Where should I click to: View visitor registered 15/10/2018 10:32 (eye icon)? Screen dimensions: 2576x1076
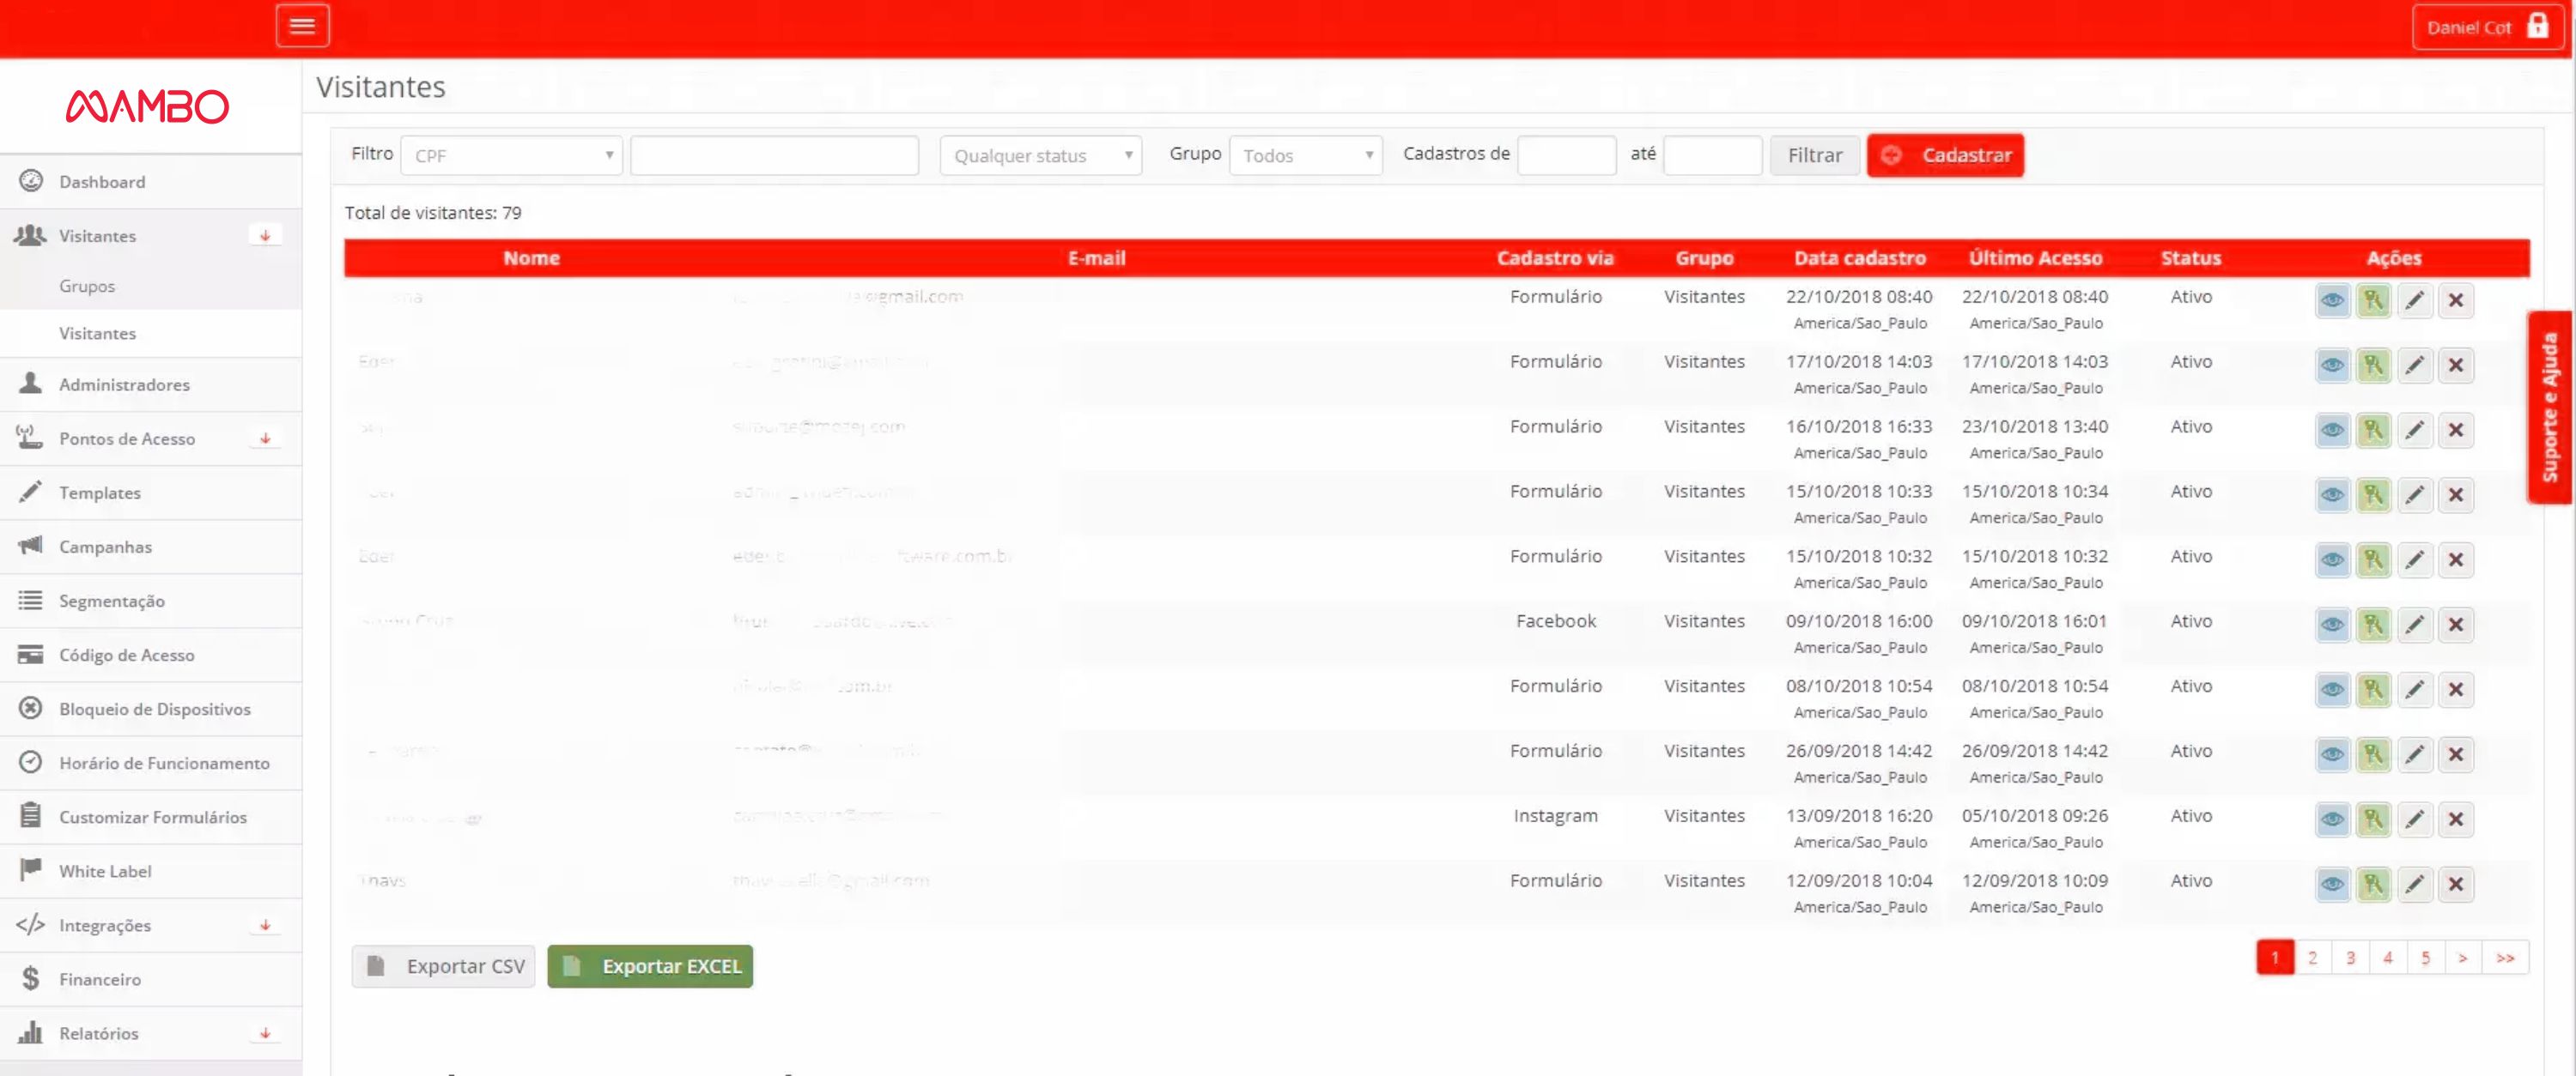point(2332,560)
